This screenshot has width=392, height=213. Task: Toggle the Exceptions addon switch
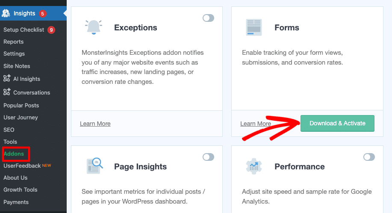(208, 18)
